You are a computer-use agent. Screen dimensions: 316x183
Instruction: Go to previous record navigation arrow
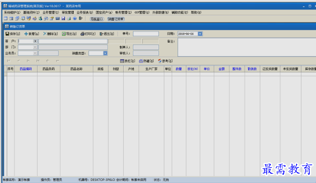(18, 61)
